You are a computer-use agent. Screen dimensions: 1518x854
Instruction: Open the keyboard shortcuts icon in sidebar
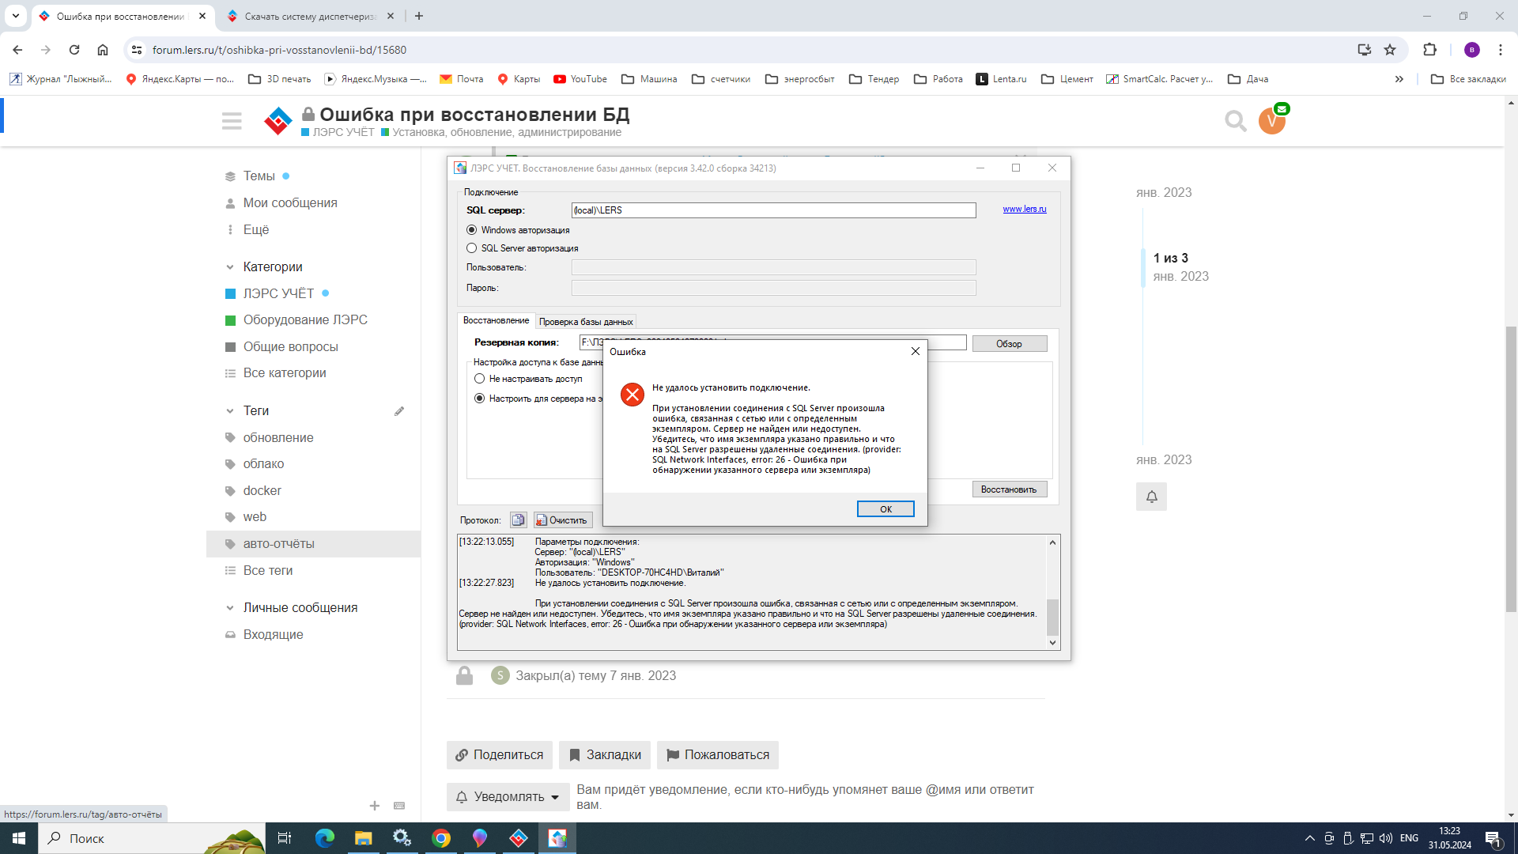coord(399,806)
